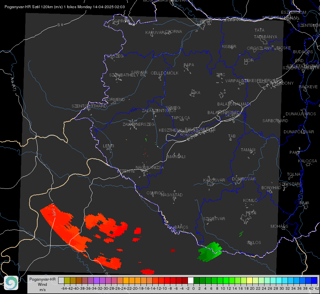Viewport: 320px width, 294px height.
Task: Select the cyan swatch between 28 and 30
Action: (x=279, y=280)
